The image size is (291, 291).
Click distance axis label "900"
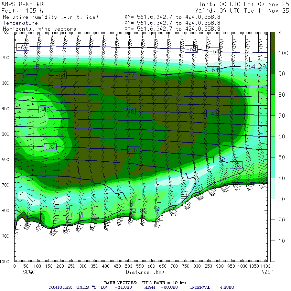(220, 266)
